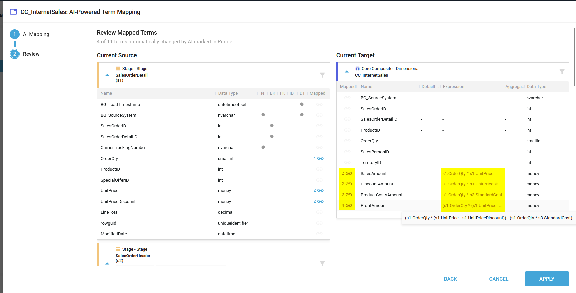Click the mapped link icon for ProfitAmount
This screenshot has width=576, height=293.
(x=348, y=205)
